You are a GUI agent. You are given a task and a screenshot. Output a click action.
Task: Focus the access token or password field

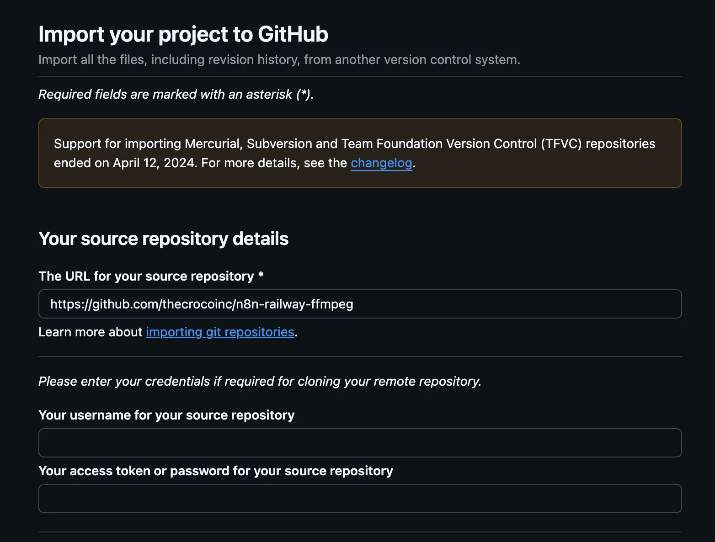tap(360, 499)
